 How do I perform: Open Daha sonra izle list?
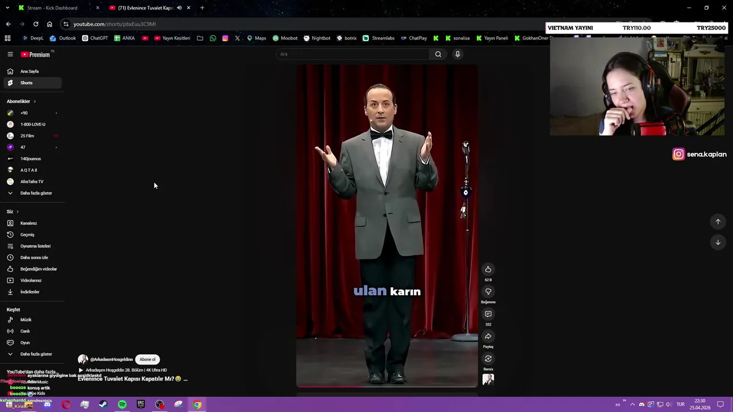31,257
